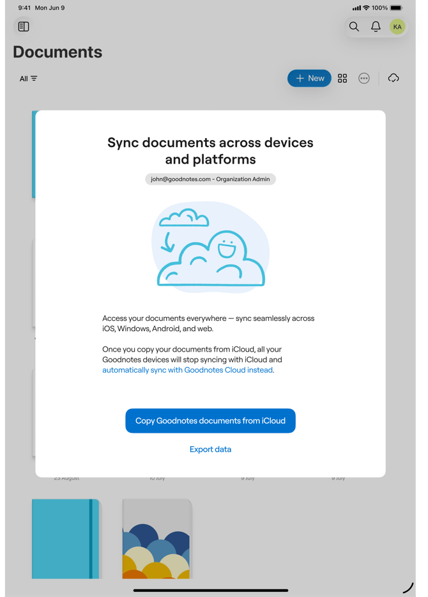428x597 pixels.
Task: Toggle the sidebar panel icon
Action: pyautogui.click(x=24, y=27)
